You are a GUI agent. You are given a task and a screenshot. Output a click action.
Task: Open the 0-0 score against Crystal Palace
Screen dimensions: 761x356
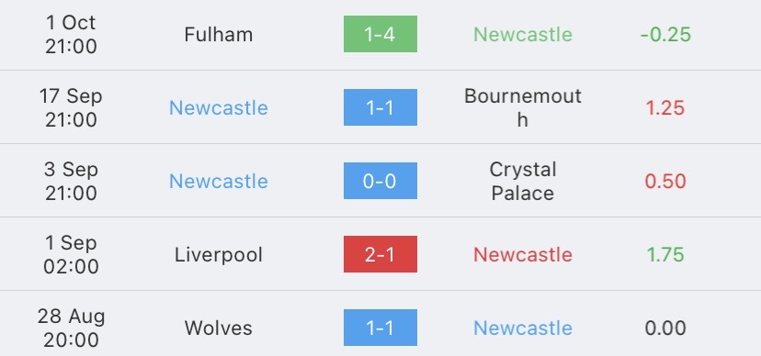[x=380, y=181]
